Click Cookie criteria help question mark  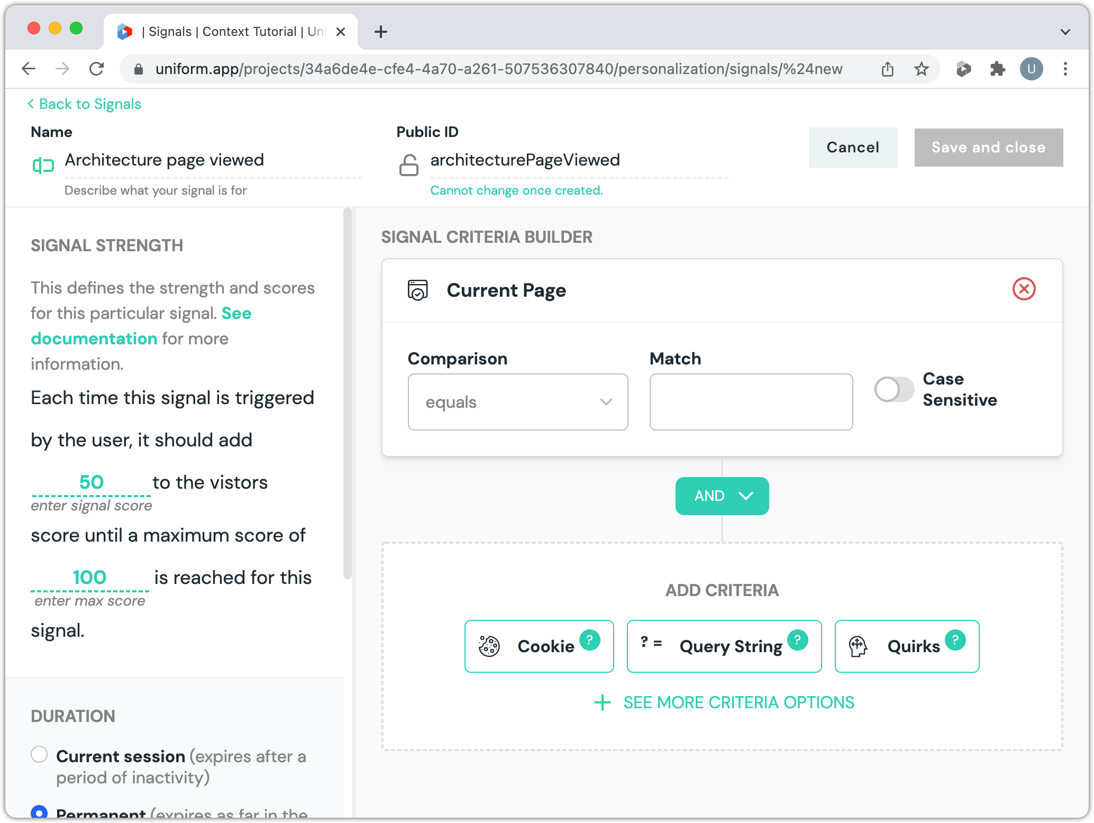pos(589,639)
